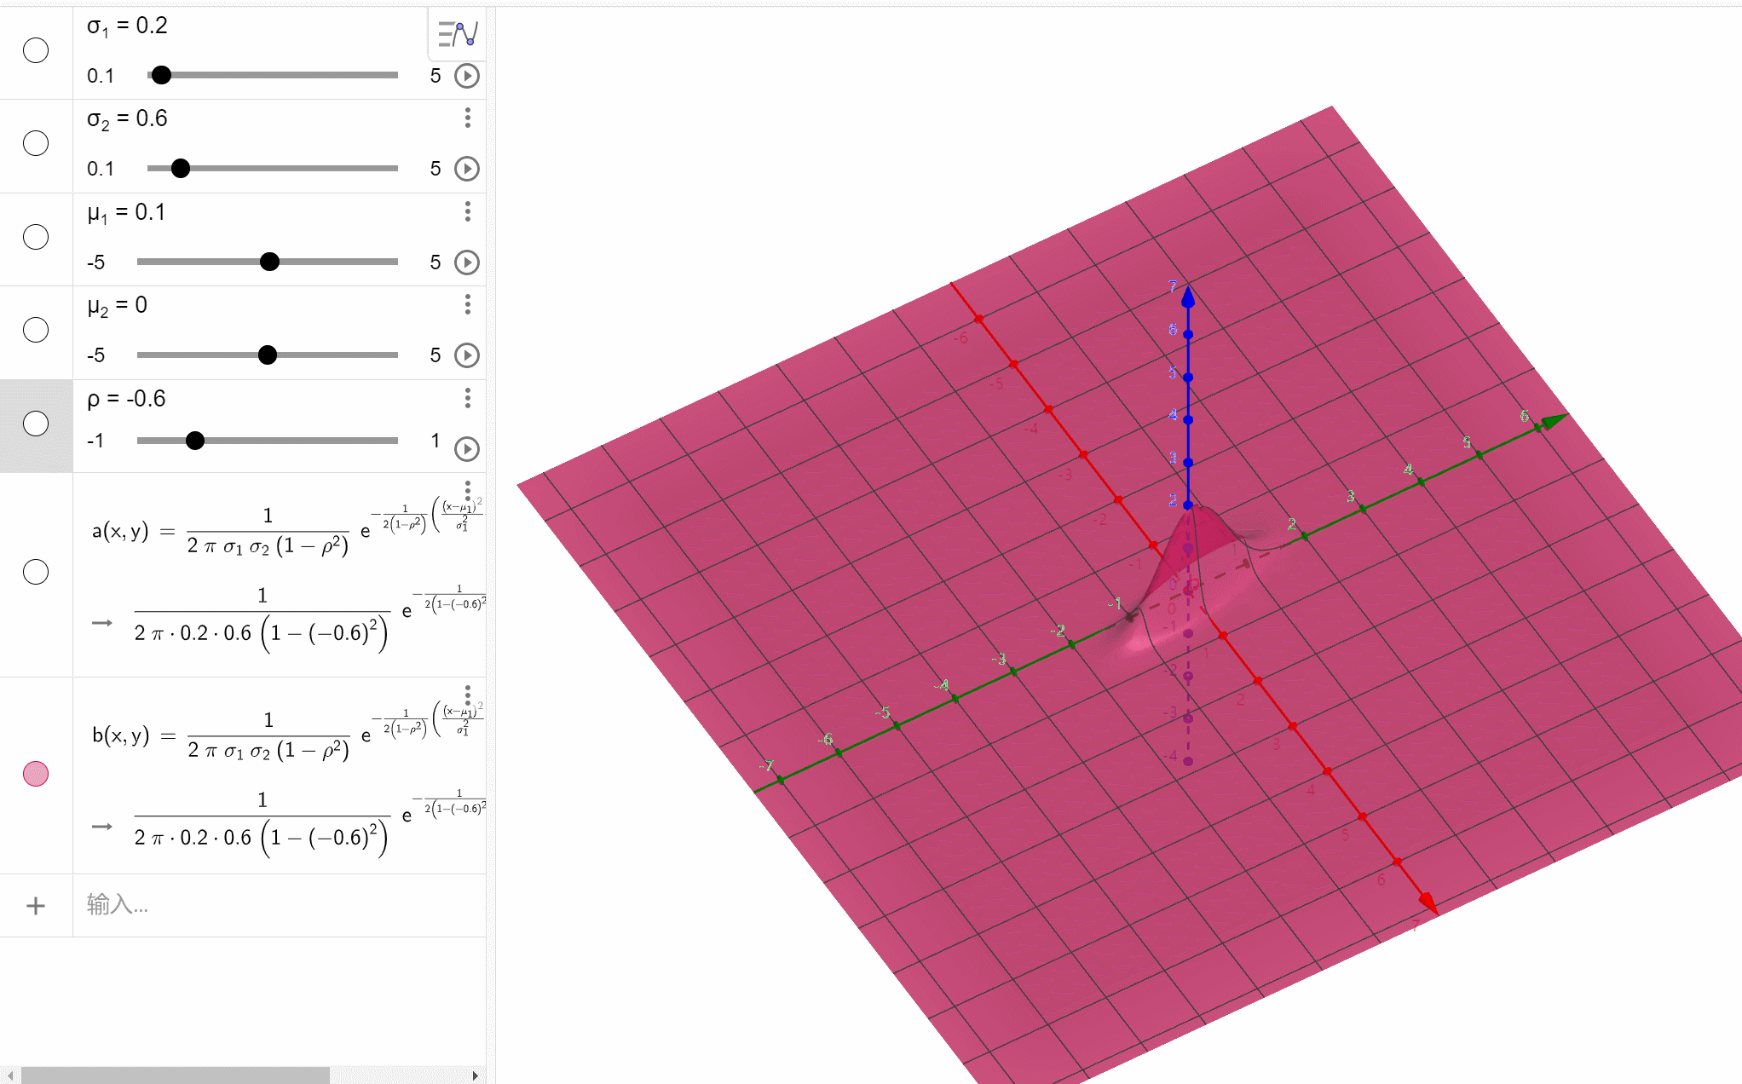This screenshot has height=1084, width=1742.
Task: Toggle visibility circle for σ₁ slider
Action: tap(36, 50)
